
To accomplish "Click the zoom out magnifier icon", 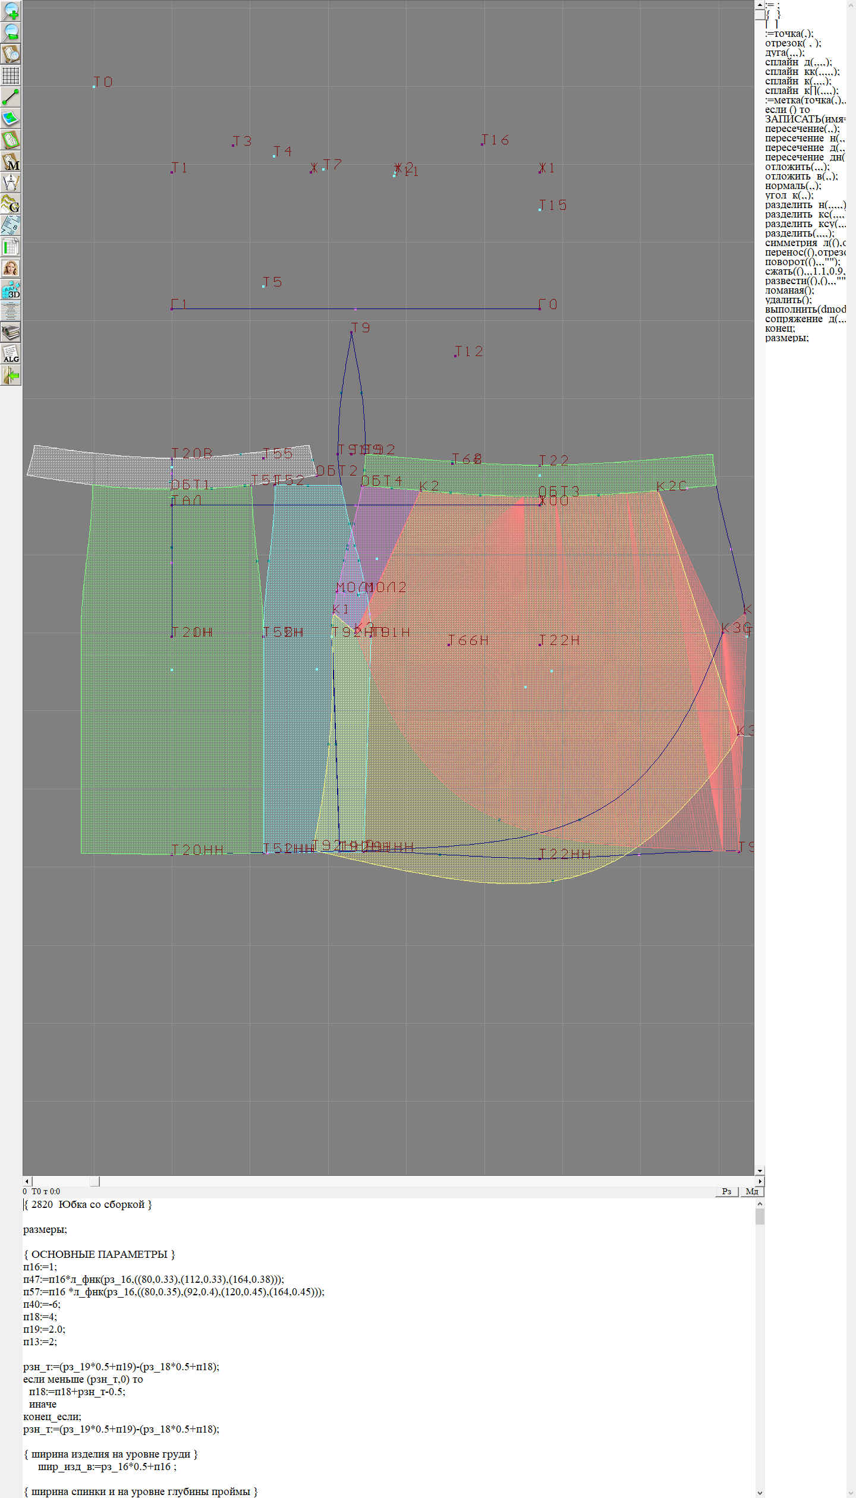I will 11,32.
